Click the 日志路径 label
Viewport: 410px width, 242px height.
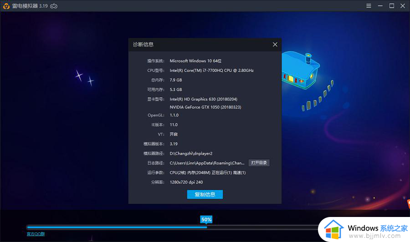(156, 163)
